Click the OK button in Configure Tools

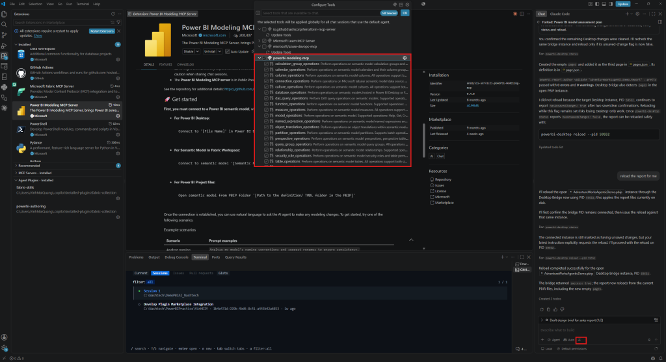[x=405, y=13]
